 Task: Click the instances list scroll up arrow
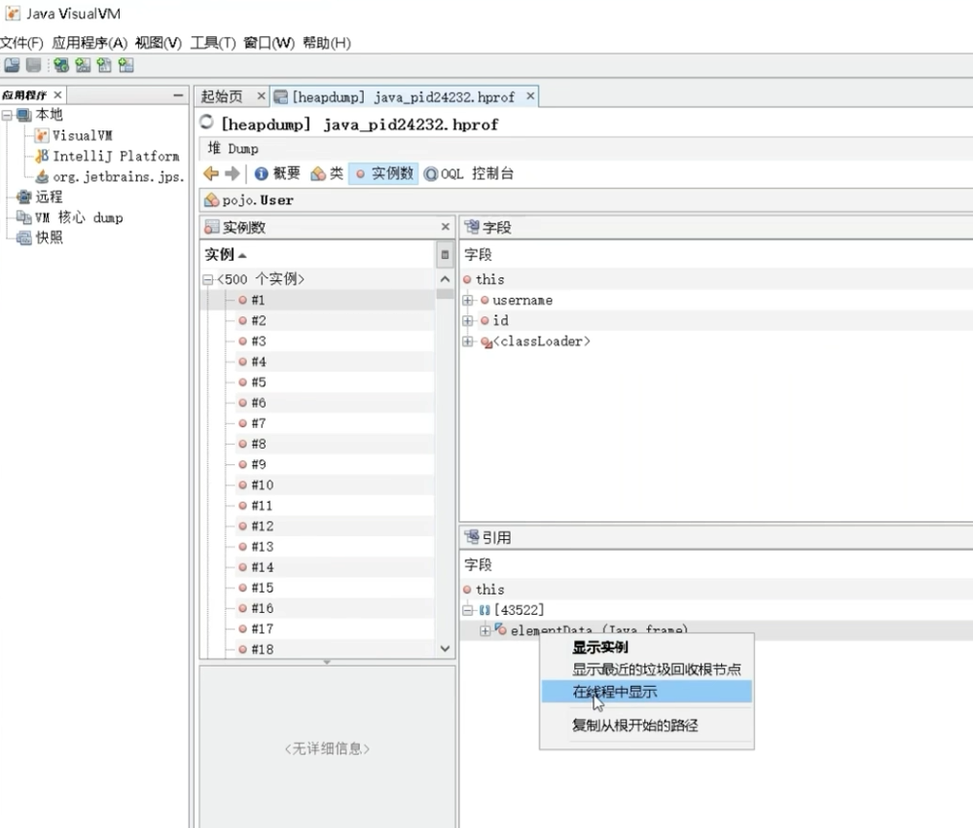coord(445,279)
